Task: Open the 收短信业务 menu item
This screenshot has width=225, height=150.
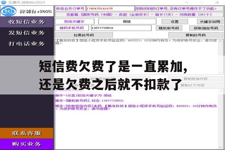Action: [x=27, y=22]
